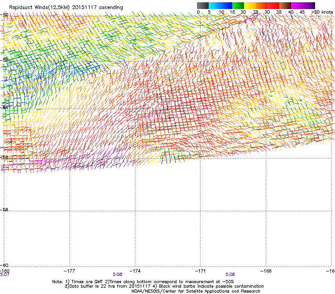This screenshot has width=335, height=294.
Task: Click the "5:08" time stamp right of -171
Action: (230, 275)
